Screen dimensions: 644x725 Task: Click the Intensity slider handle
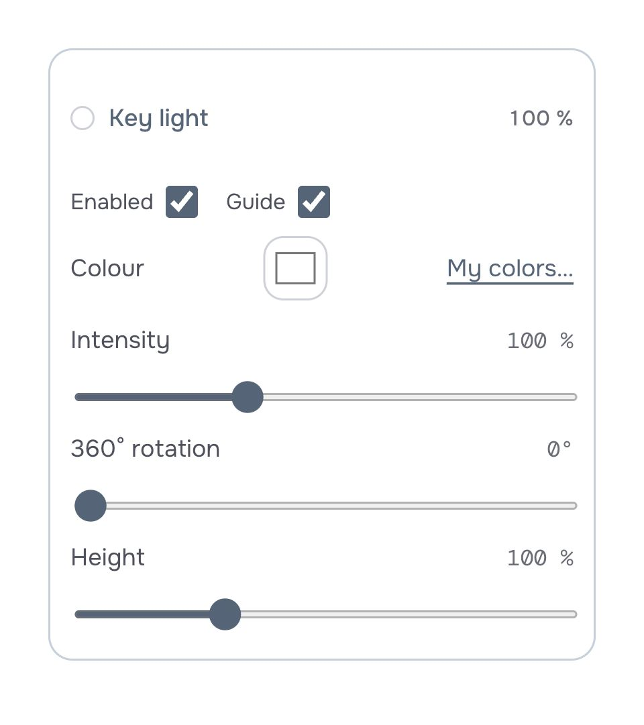248,397
